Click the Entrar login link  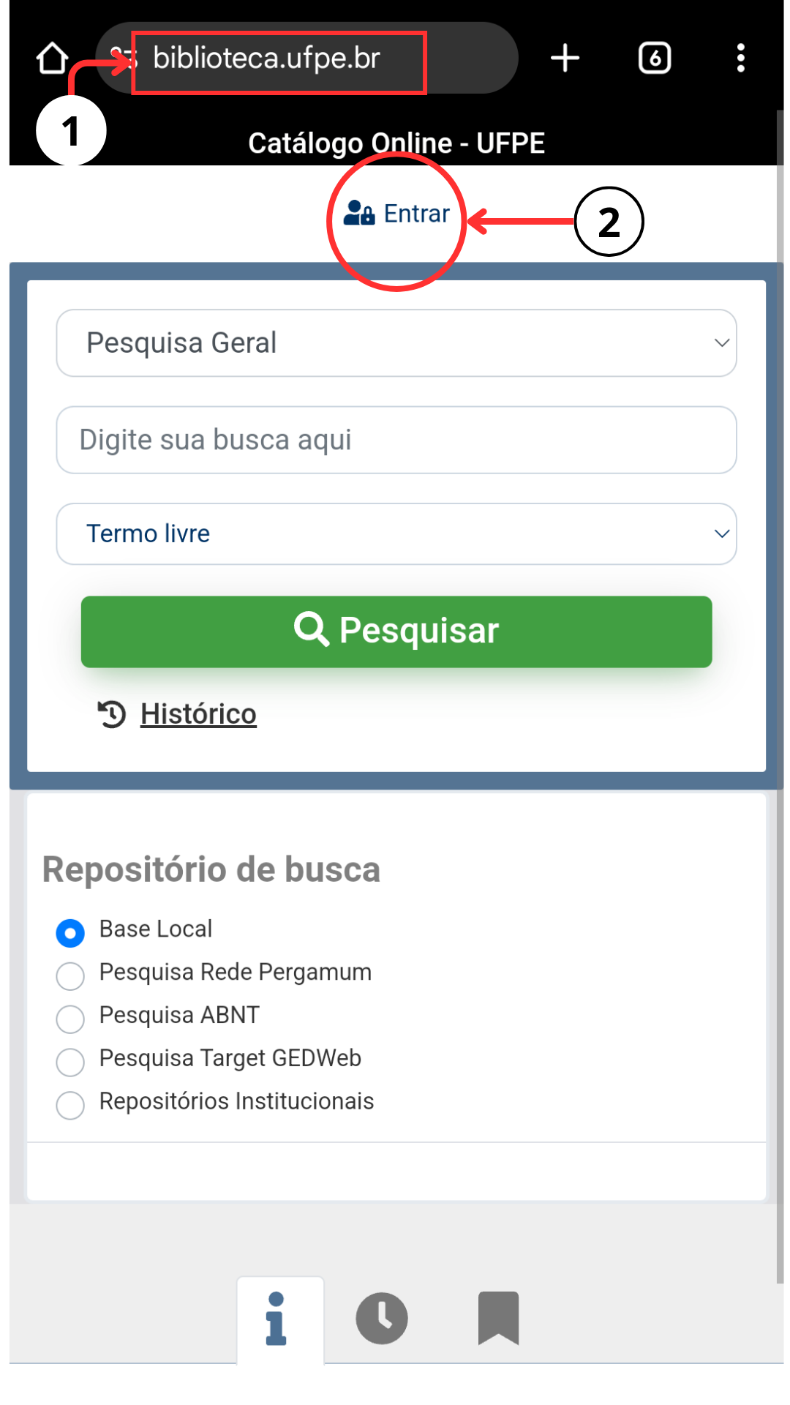tap(416, 214)
